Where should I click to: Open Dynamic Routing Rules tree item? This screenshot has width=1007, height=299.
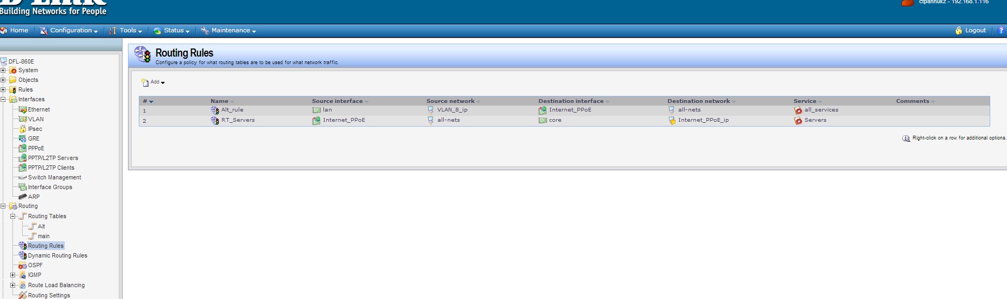tap(58, 255)
